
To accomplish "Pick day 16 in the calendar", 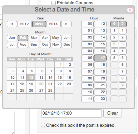I will (69, 78).
